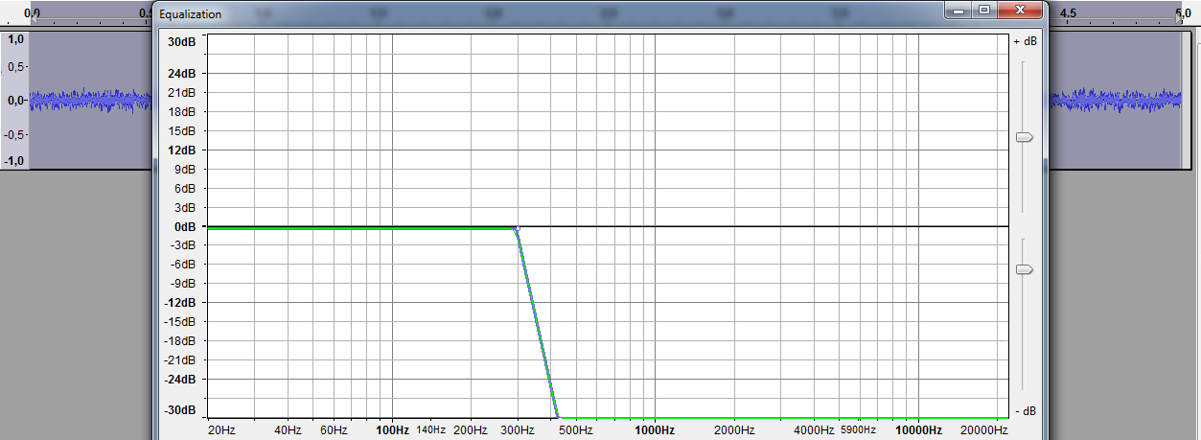This screenshot has height=440, width=1201.
Task: Click the 0dB line at 1000Hz
Action: pos(656,226)
